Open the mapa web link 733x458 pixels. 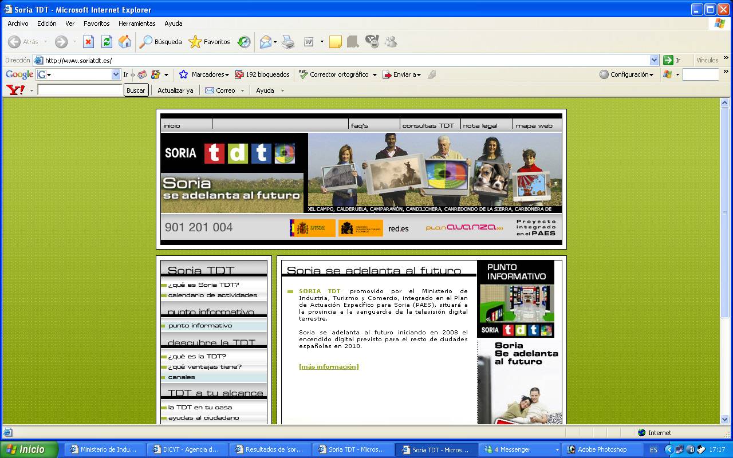(x=534, y=125)
